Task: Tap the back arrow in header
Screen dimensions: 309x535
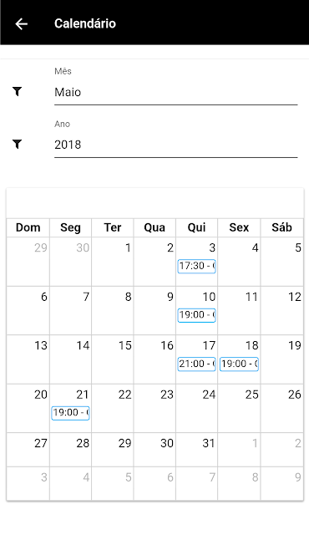Action: pos(22,24)
